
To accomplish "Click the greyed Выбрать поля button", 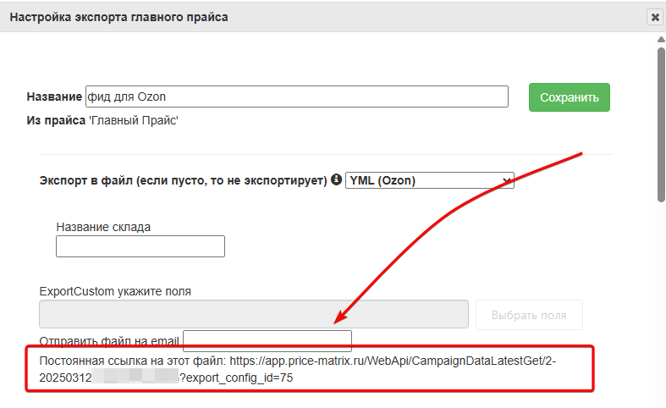I will tap(529, 315).
